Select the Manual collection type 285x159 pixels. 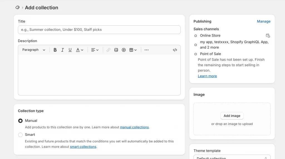(x=20, y=121)
